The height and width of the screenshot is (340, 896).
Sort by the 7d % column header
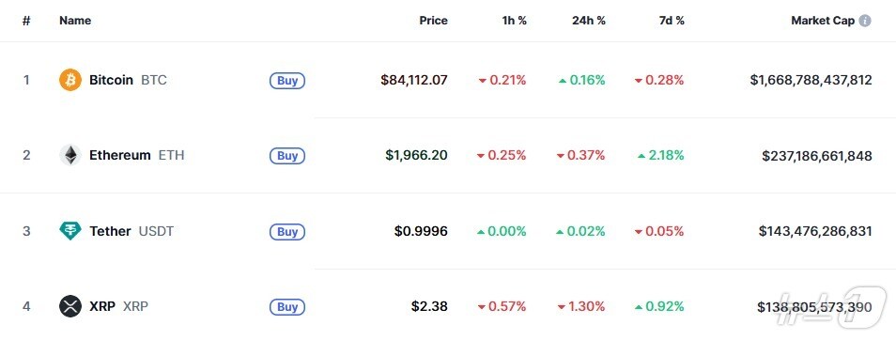pyautogui.click(x=672, y=21)
